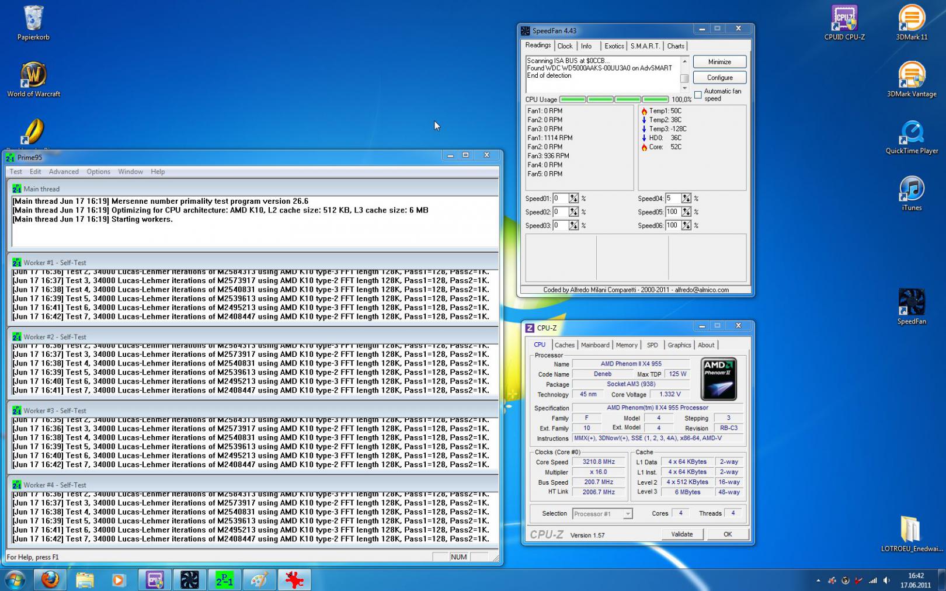
Task: Select the SpeedFan desktop shortcut
Action: click(x=912, y=307)
